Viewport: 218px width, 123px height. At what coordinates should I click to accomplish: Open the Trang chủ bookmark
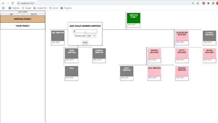tap(66, 8)
